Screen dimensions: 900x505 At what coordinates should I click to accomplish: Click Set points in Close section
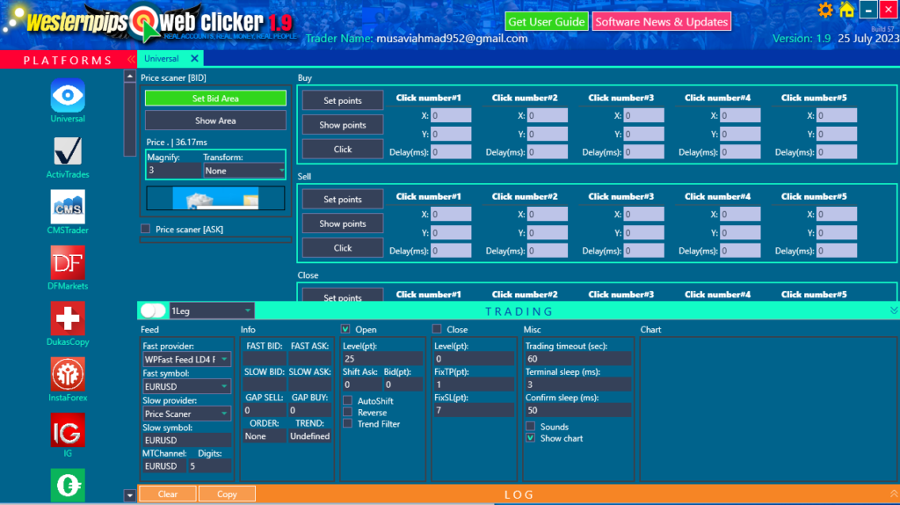tap(343, 296)
